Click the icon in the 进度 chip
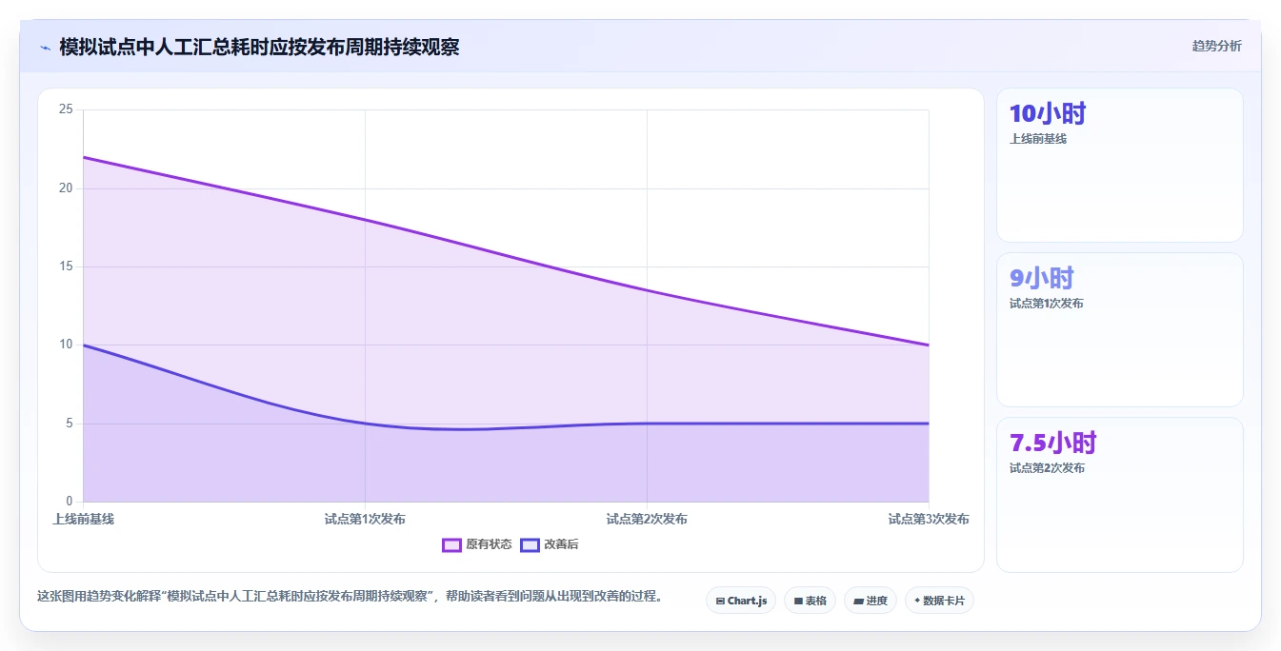This screenshot has width=1281, height=651. coord(858,602)
